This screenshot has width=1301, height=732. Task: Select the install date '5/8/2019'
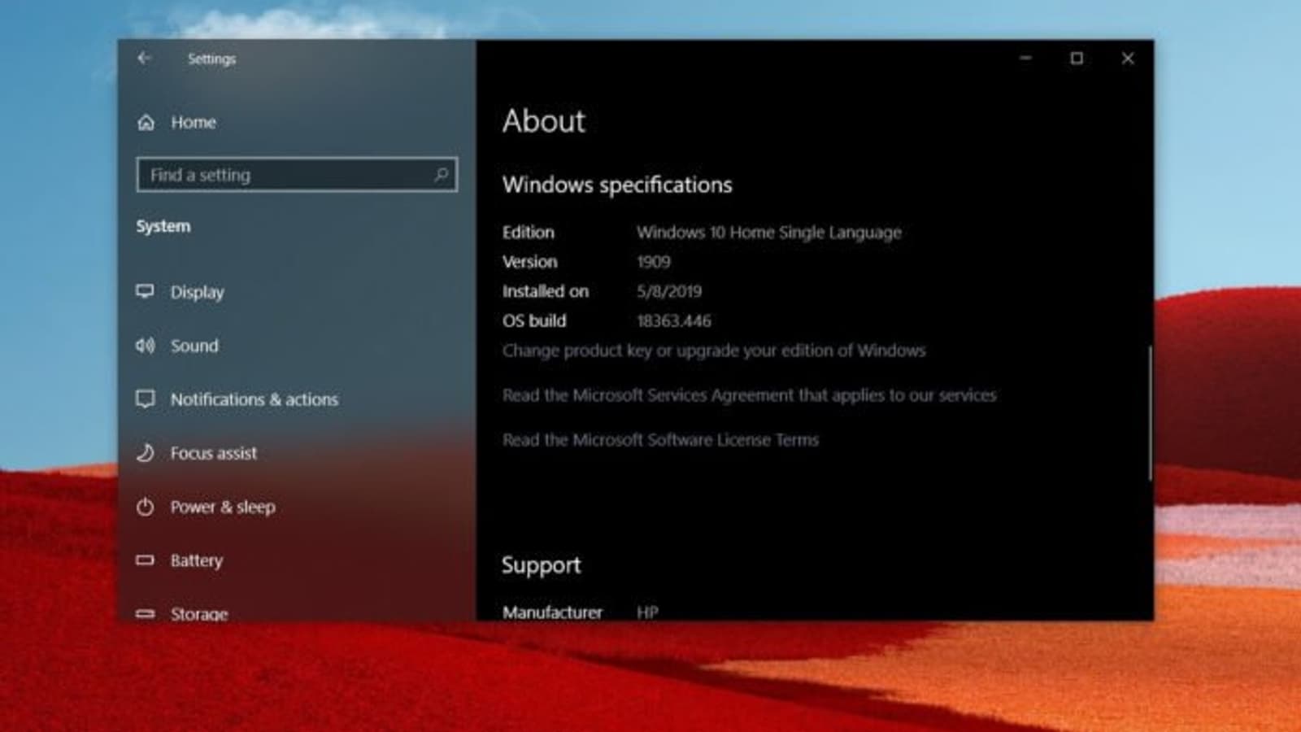tap(669, 291)
